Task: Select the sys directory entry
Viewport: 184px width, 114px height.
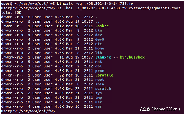Action: click(99, 93)
